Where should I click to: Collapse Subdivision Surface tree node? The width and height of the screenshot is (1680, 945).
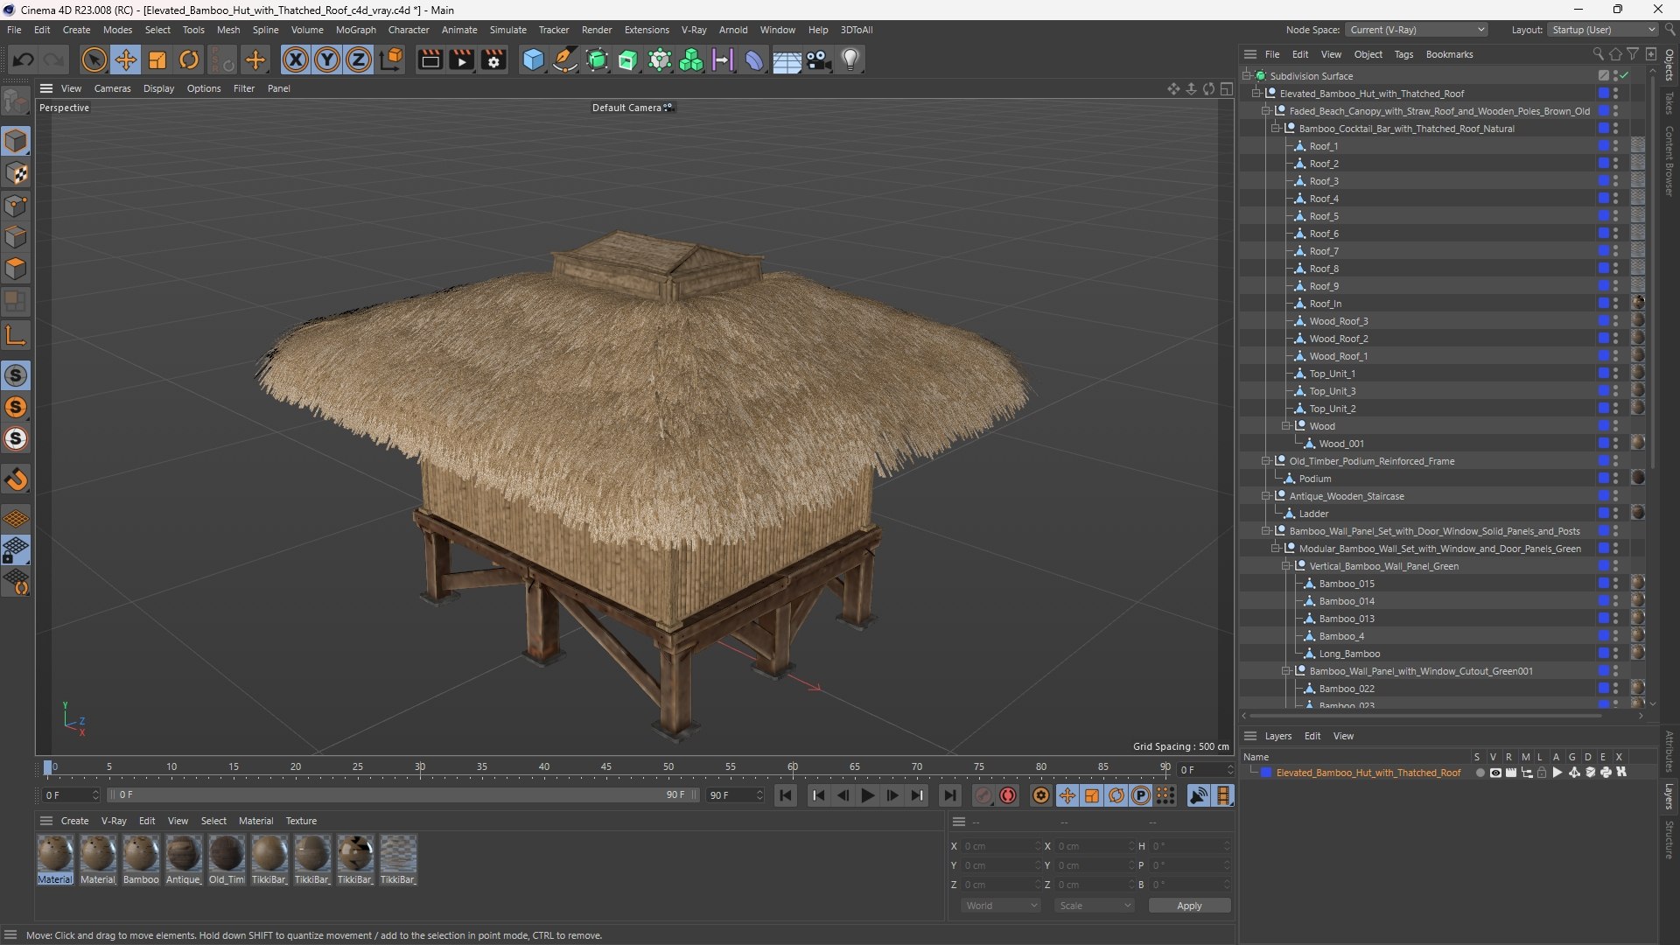(x=1247, y=76)
